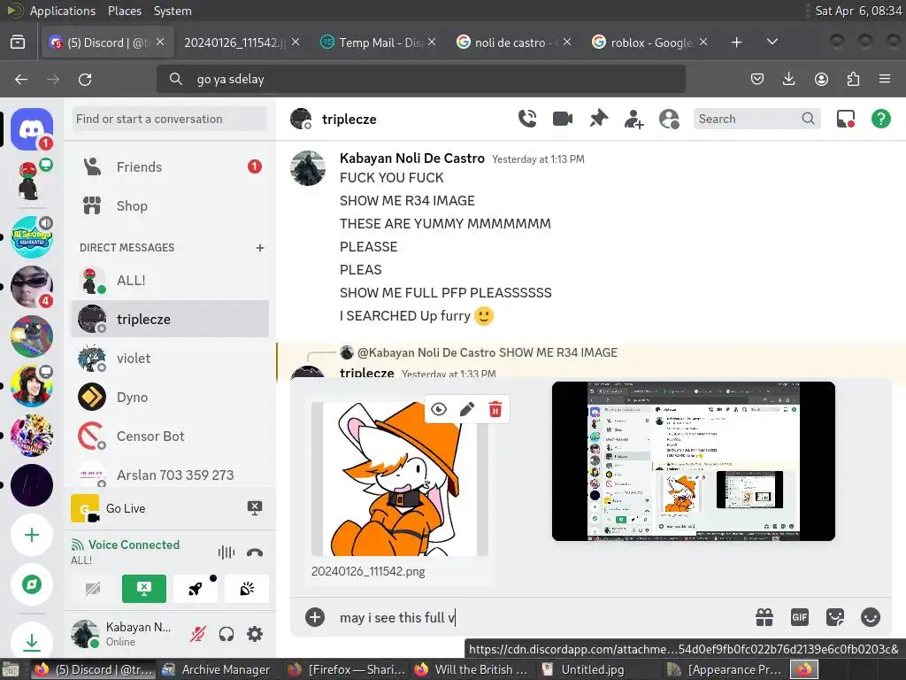The width and height of the screenshot is (906, 680).
Task: Explore discoverable servers
Action: (32, 584)
